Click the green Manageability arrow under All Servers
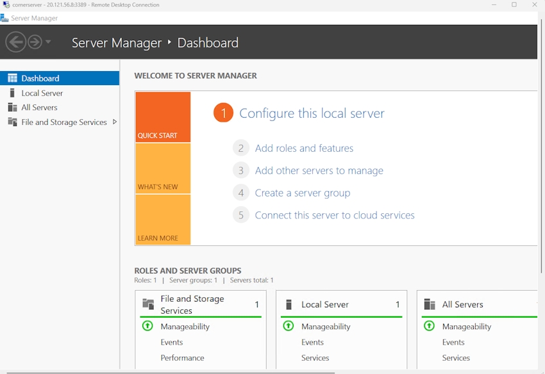 click(x=428, y=326)
